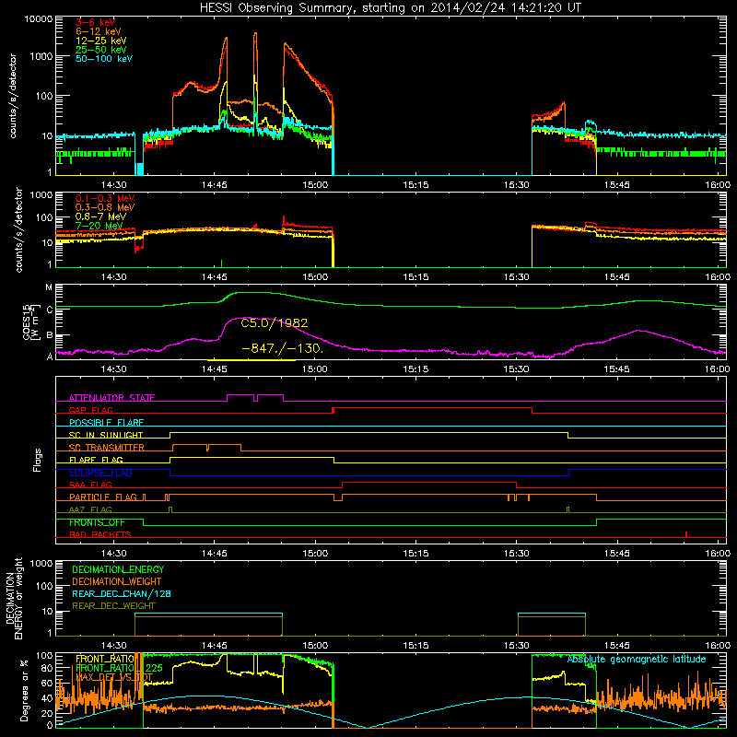The width and height of the screenshot is (737, 737).
Task: Click the cyan 50-100 keV legend label
Action: [104, 59]
